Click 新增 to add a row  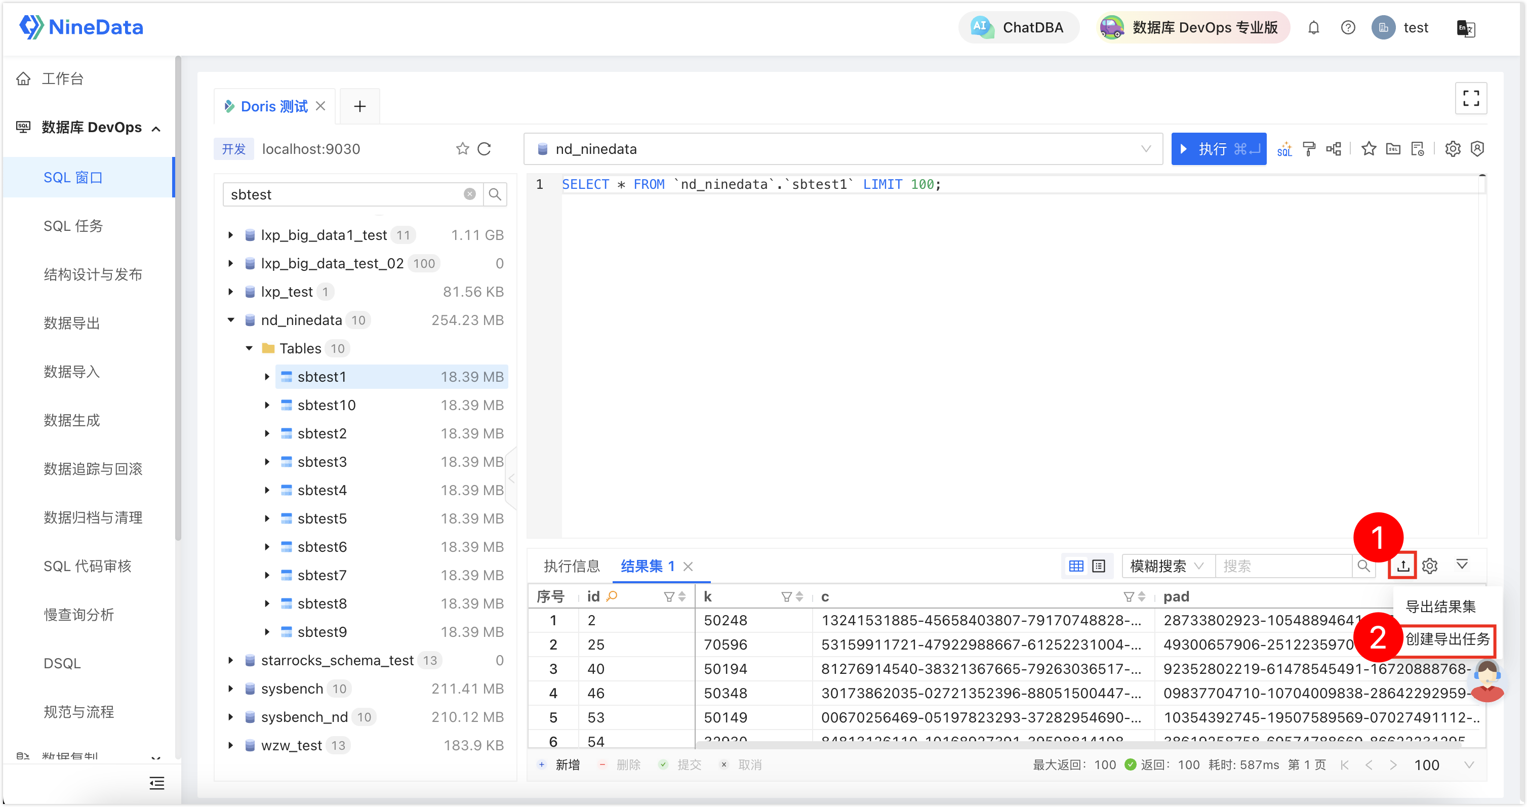[559, 765]
